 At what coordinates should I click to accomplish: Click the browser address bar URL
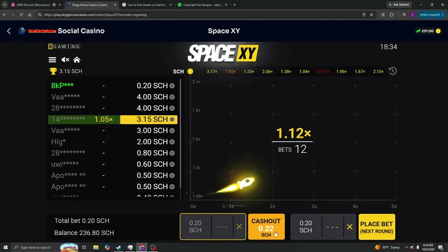tap(96, 15)
